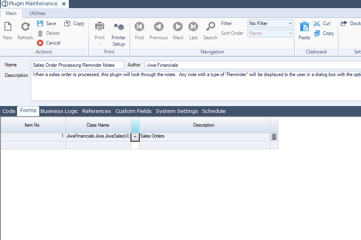Image resolution: width=361 pixels, height=240 pixels.
Task: Switch to the Utilities ribbon tab
Action: [x=37, y=13]
